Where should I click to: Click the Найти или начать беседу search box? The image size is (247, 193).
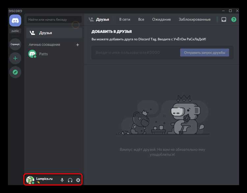[54, 19]
